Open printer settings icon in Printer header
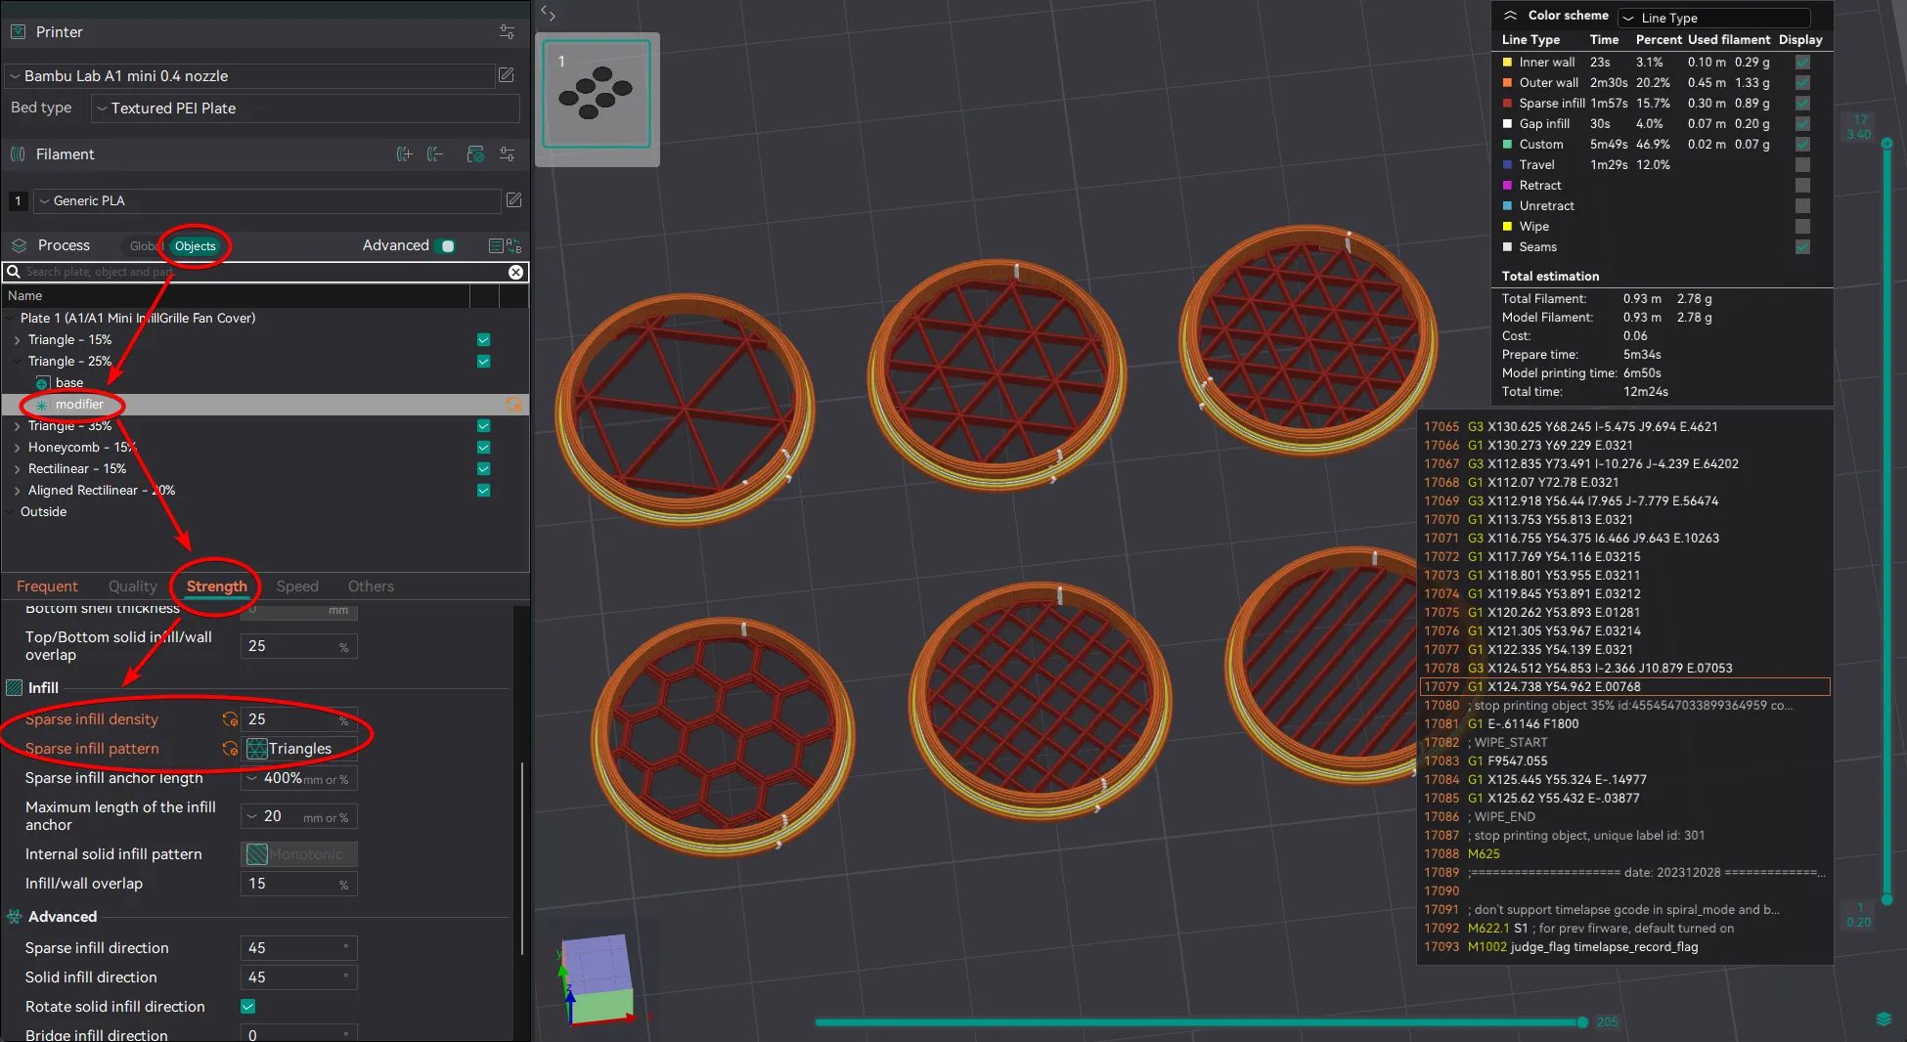 click(507, 32)
